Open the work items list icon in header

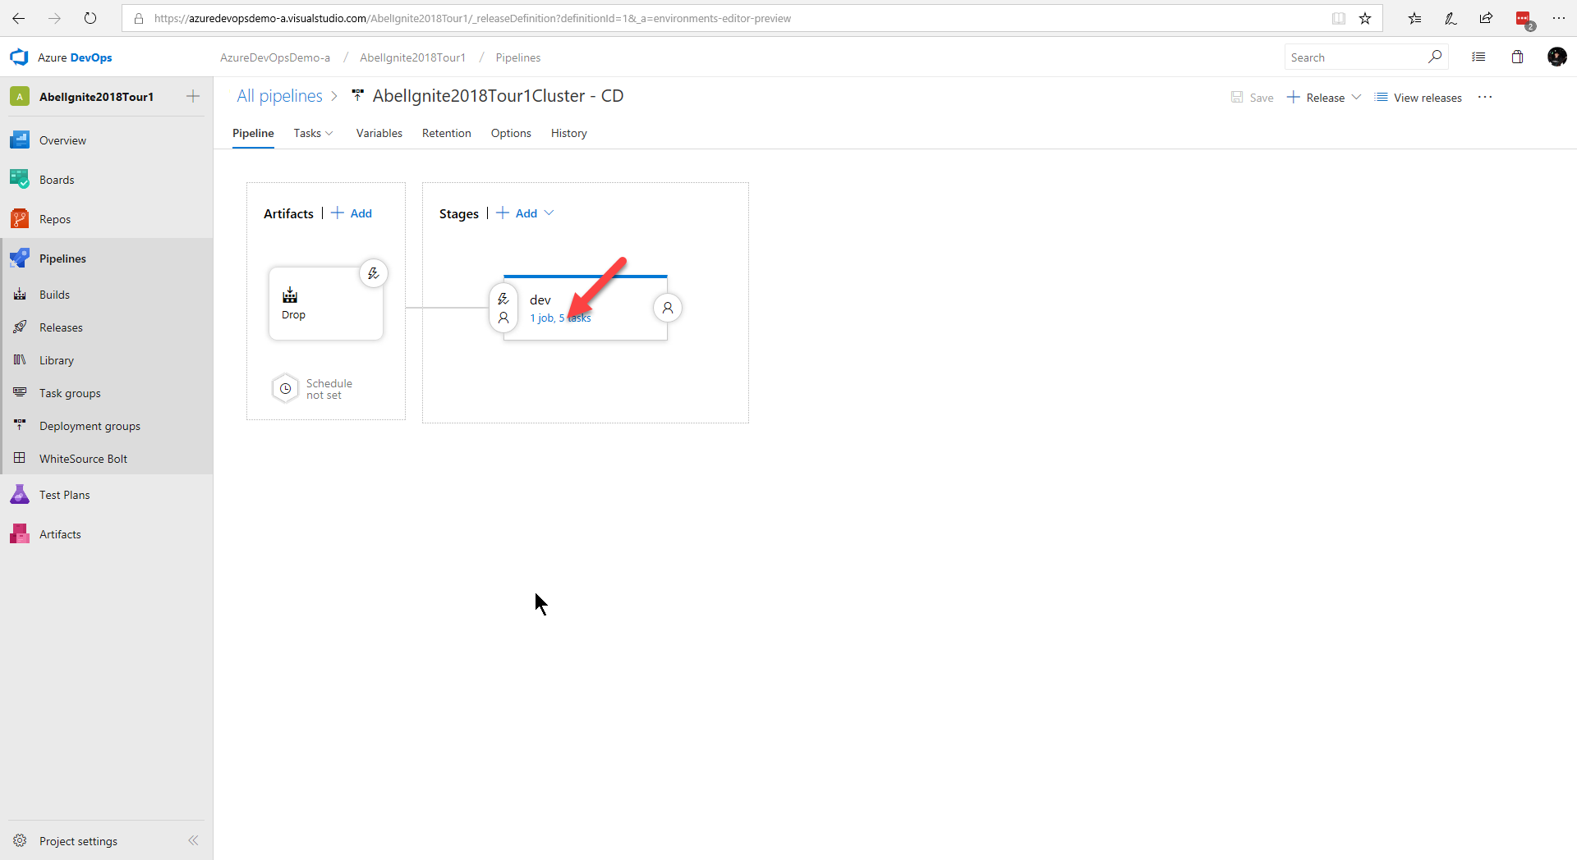[1478, 57]
